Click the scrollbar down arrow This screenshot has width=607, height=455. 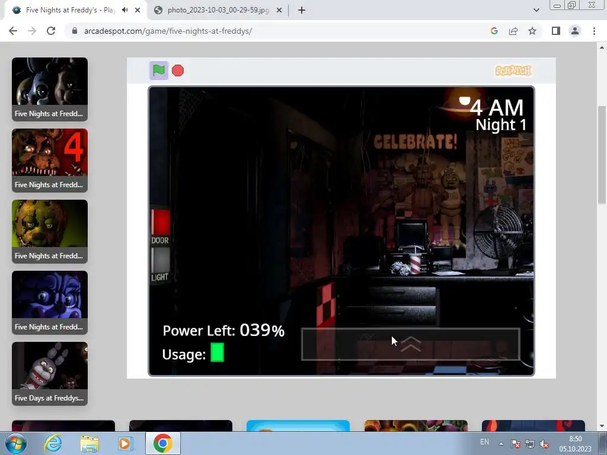tap(602, 425)
